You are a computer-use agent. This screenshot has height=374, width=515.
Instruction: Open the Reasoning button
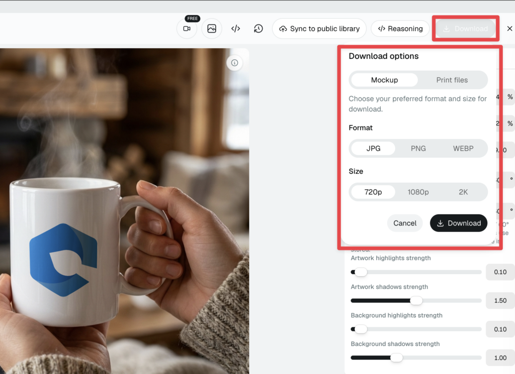point(400,29)
